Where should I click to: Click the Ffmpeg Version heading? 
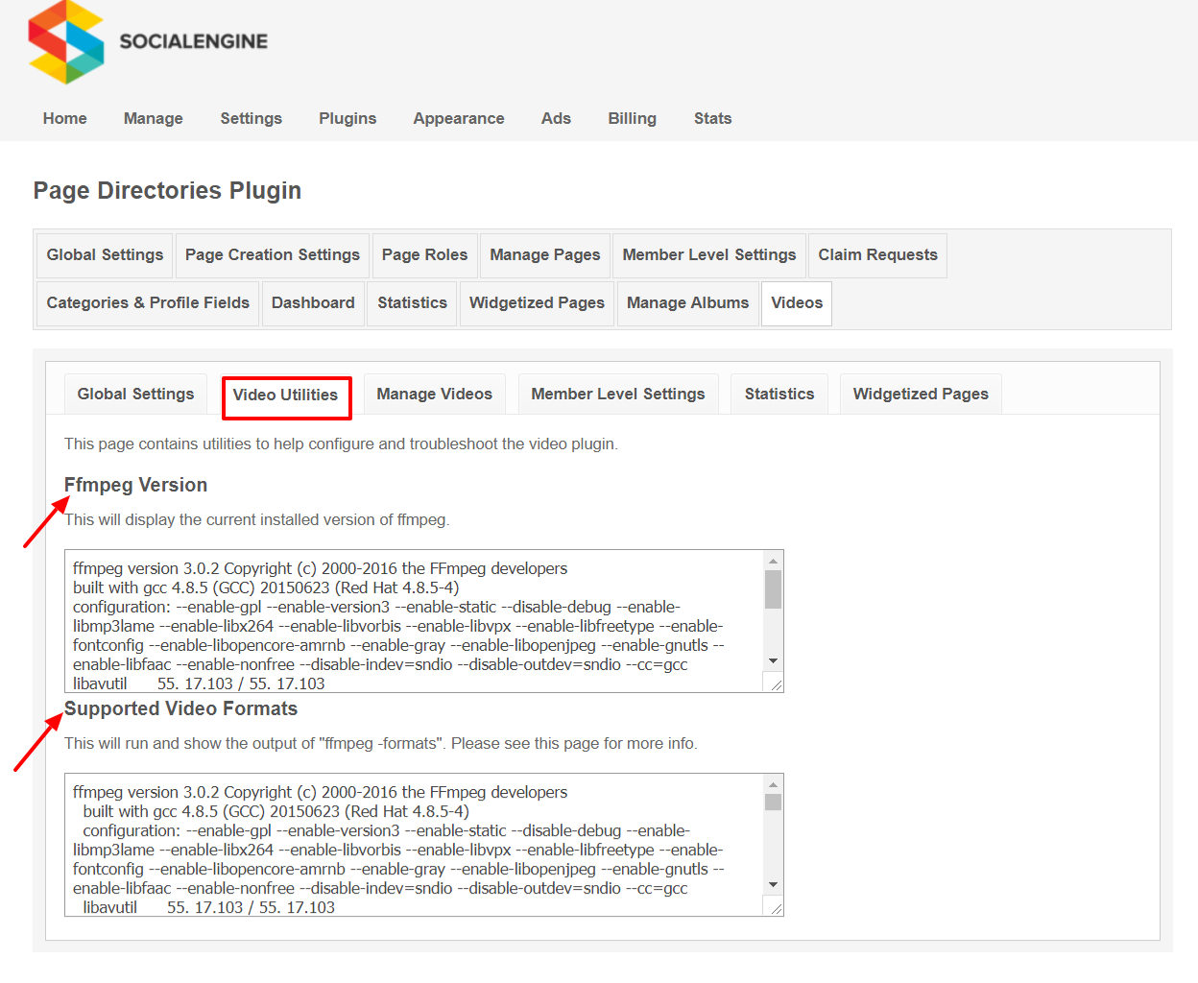[135, 485]
